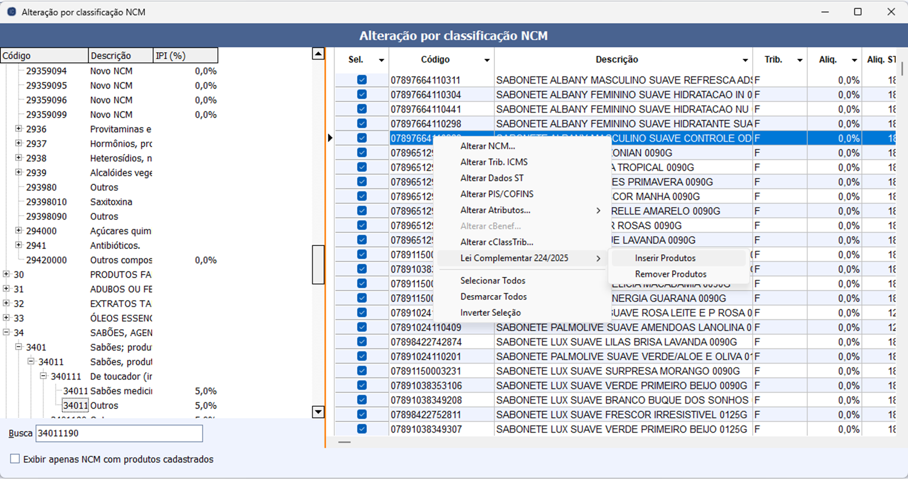The image size is (908, 480).
Task: Choose Alterar NCM... from context menu
Action: pyautogui.click(x=487, y=146)
